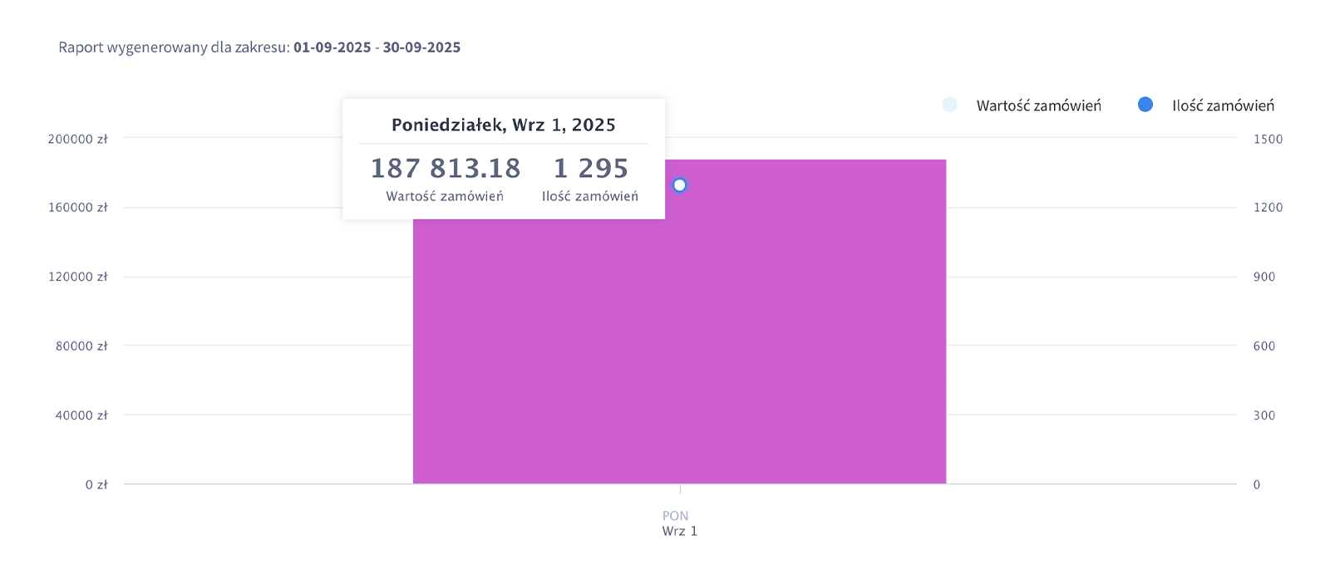The image size is (1330, 565).
Task: Click the 160000 zł axis tick label
Action: [x=77, y=208]
